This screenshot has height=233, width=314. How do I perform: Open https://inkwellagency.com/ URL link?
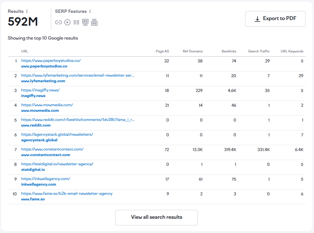coord(46,179)
